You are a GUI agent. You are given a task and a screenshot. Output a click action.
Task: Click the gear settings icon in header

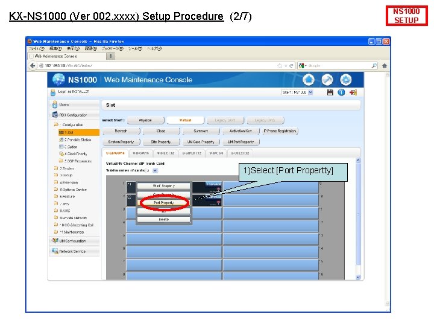click(346, 80)
